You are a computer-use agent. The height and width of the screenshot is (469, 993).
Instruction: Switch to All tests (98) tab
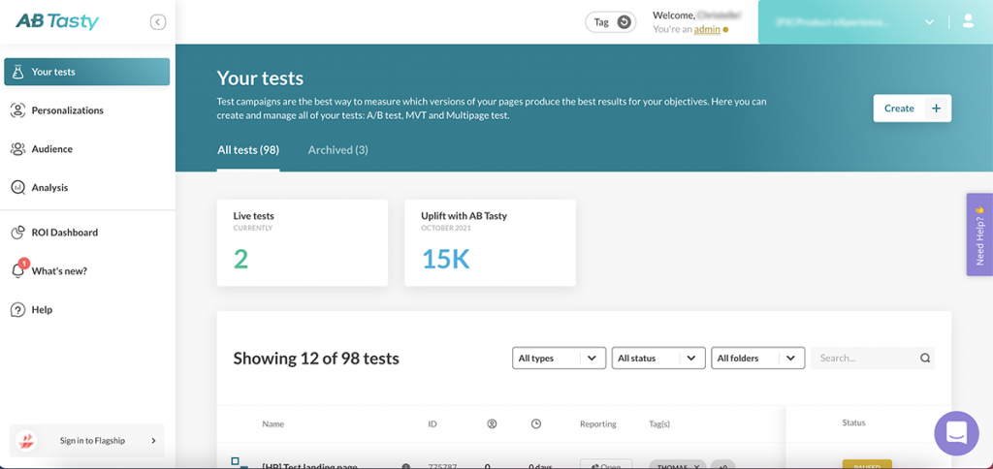[x=248, y=150]
